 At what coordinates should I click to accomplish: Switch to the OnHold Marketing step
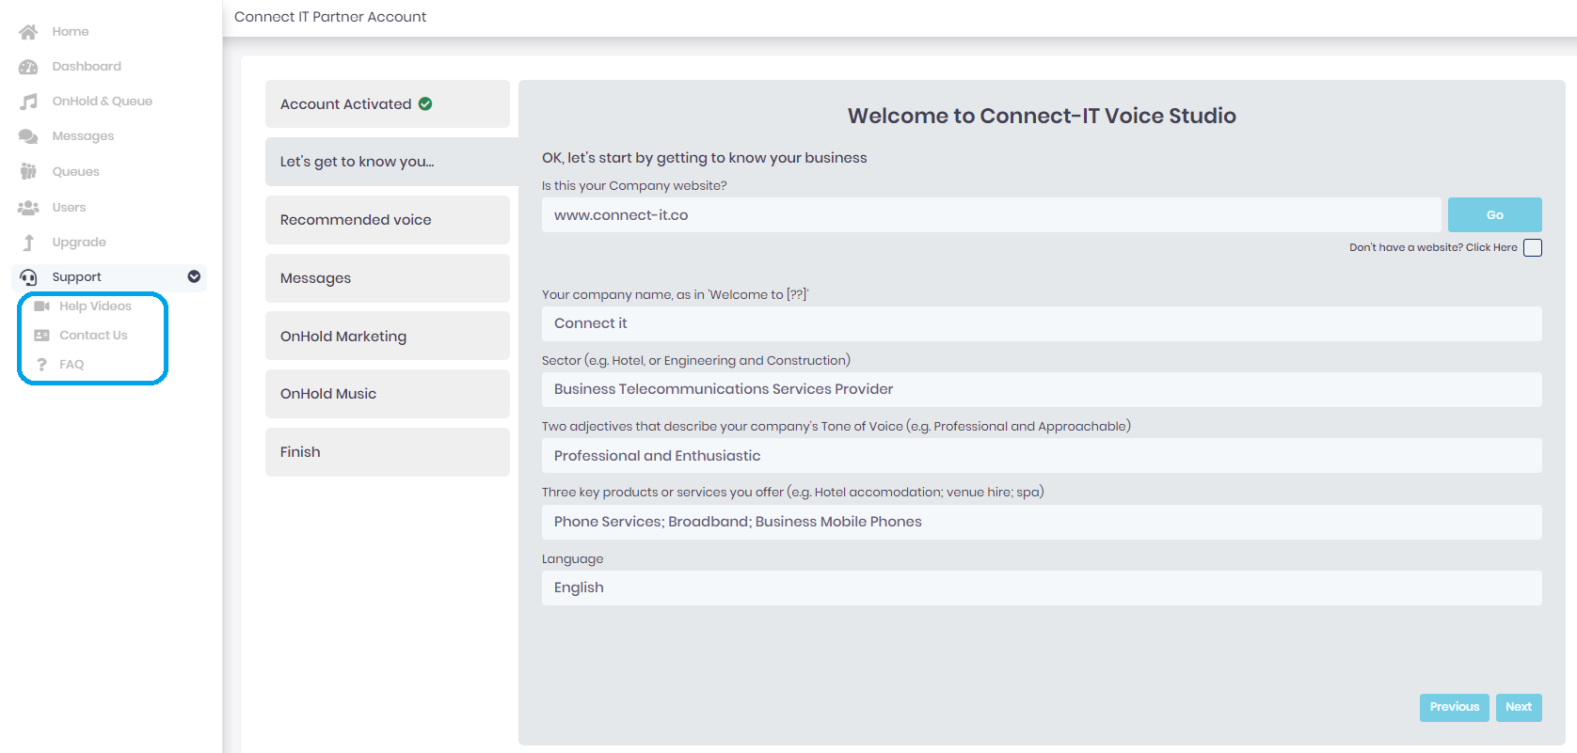pyautogui.click(x=388, y=337)
